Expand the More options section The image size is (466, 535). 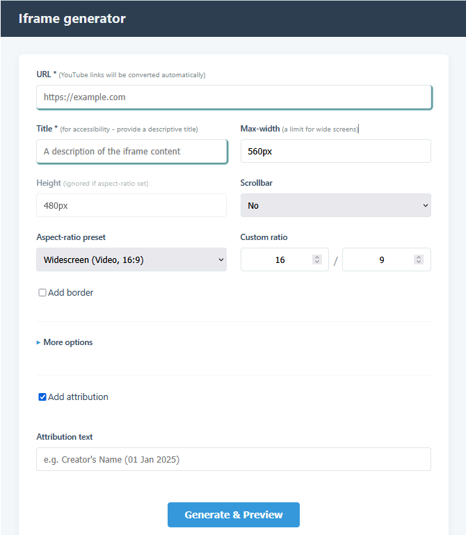click(x=65, y=342)
